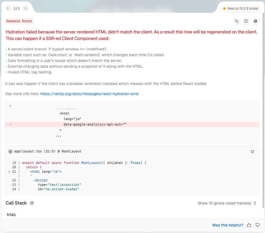Viewport: 265px width, 233px height.
Task: Click the "Invalid HTML tag nesting" bullet
Action: pos(29,72)
